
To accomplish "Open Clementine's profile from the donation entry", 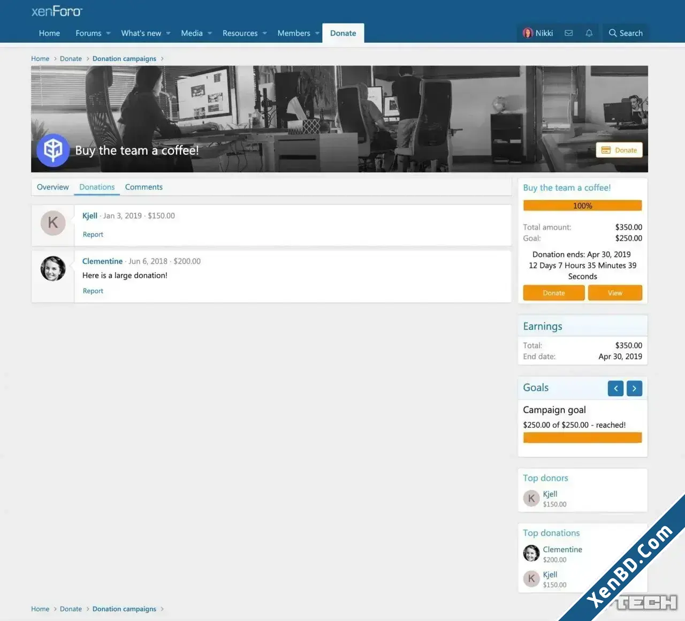I will pyautogui.click(x=102, y=261).
